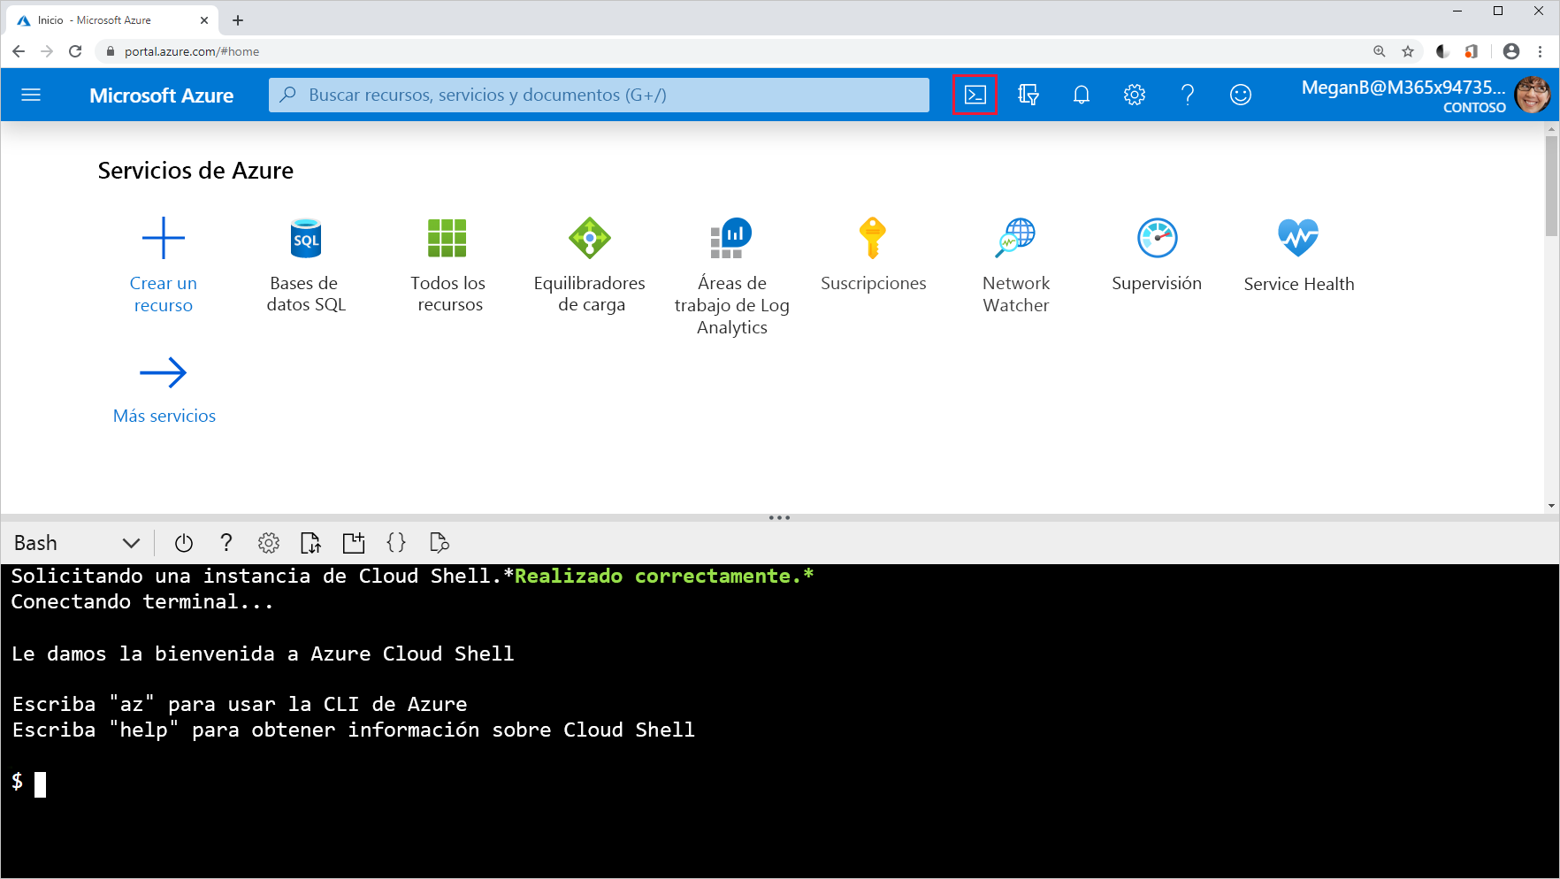Click the CONTOSO tenant label
This screenshot has height=879, width=1560.
(1474, 107)
